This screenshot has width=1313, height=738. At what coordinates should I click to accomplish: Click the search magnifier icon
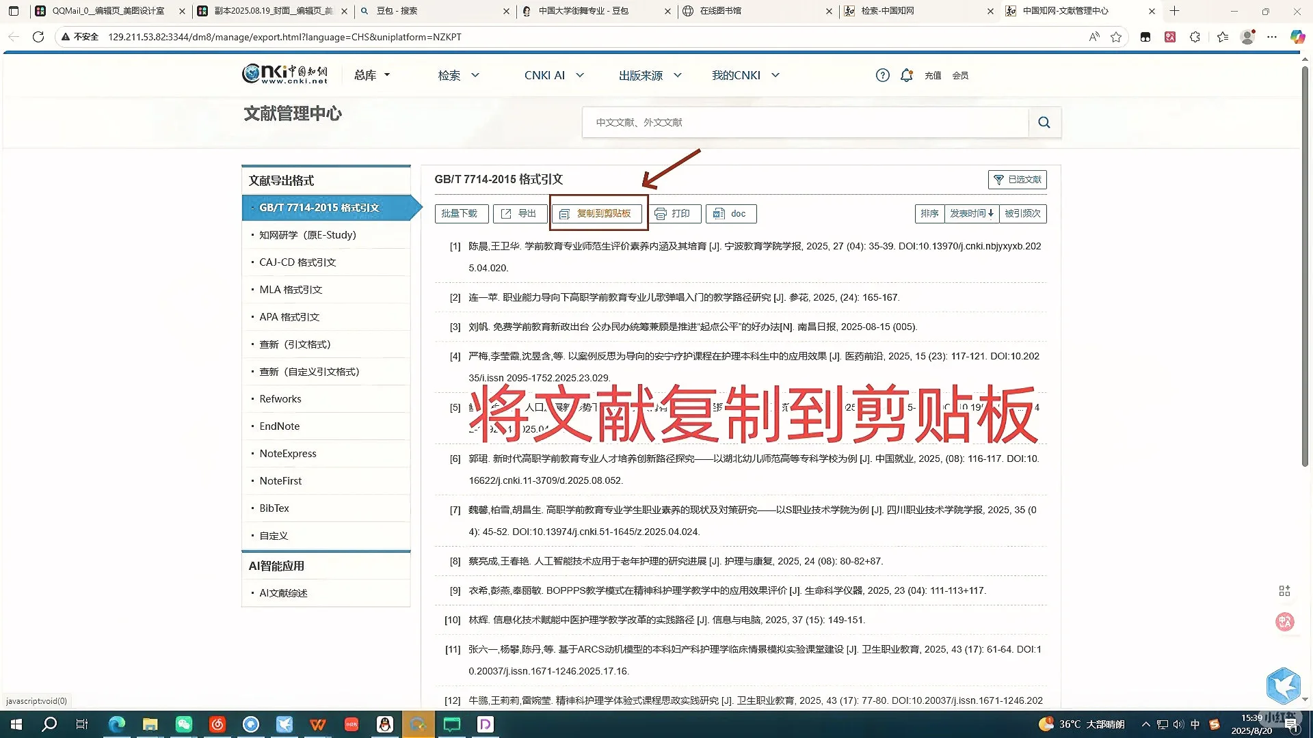(x=1044, y=122)
